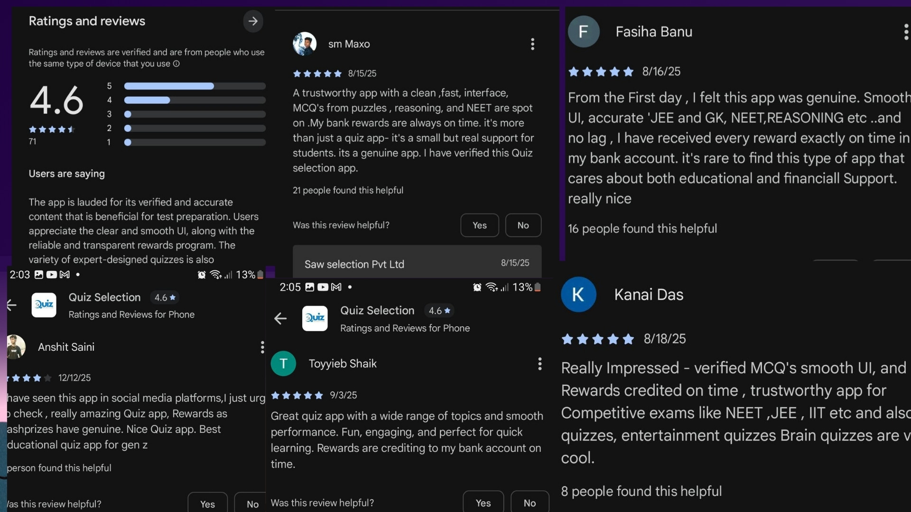911x512 pixels.
Task: Select the 5-star rating bar
Action: point(195,86)
